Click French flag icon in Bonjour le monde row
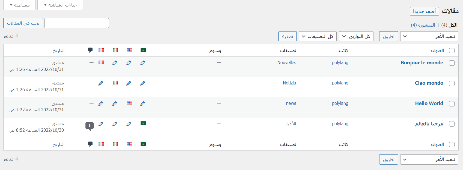The width and height of the screenshot is (463, 170). [x=101, y=62]
